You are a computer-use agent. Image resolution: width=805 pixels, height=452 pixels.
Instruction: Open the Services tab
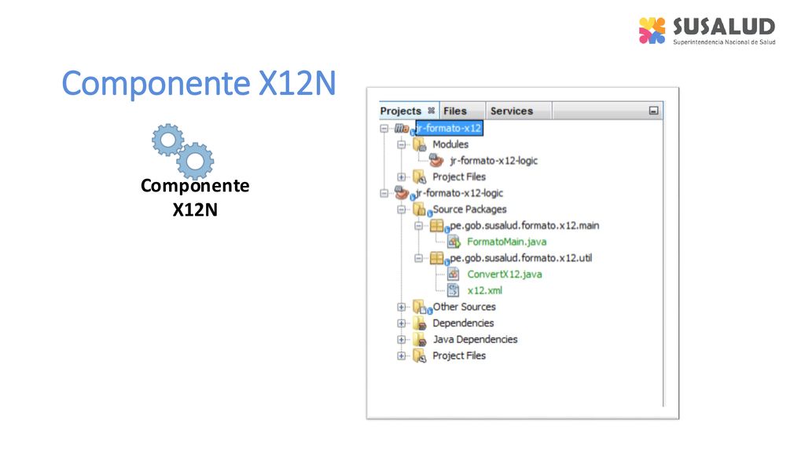click(511, 111)
